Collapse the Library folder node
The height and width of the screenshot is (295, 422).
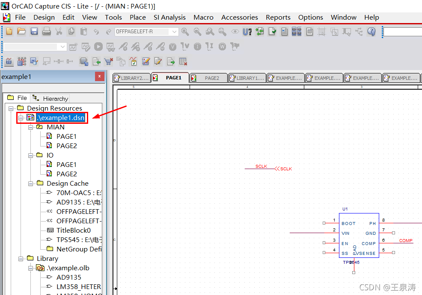click(21, 259)
